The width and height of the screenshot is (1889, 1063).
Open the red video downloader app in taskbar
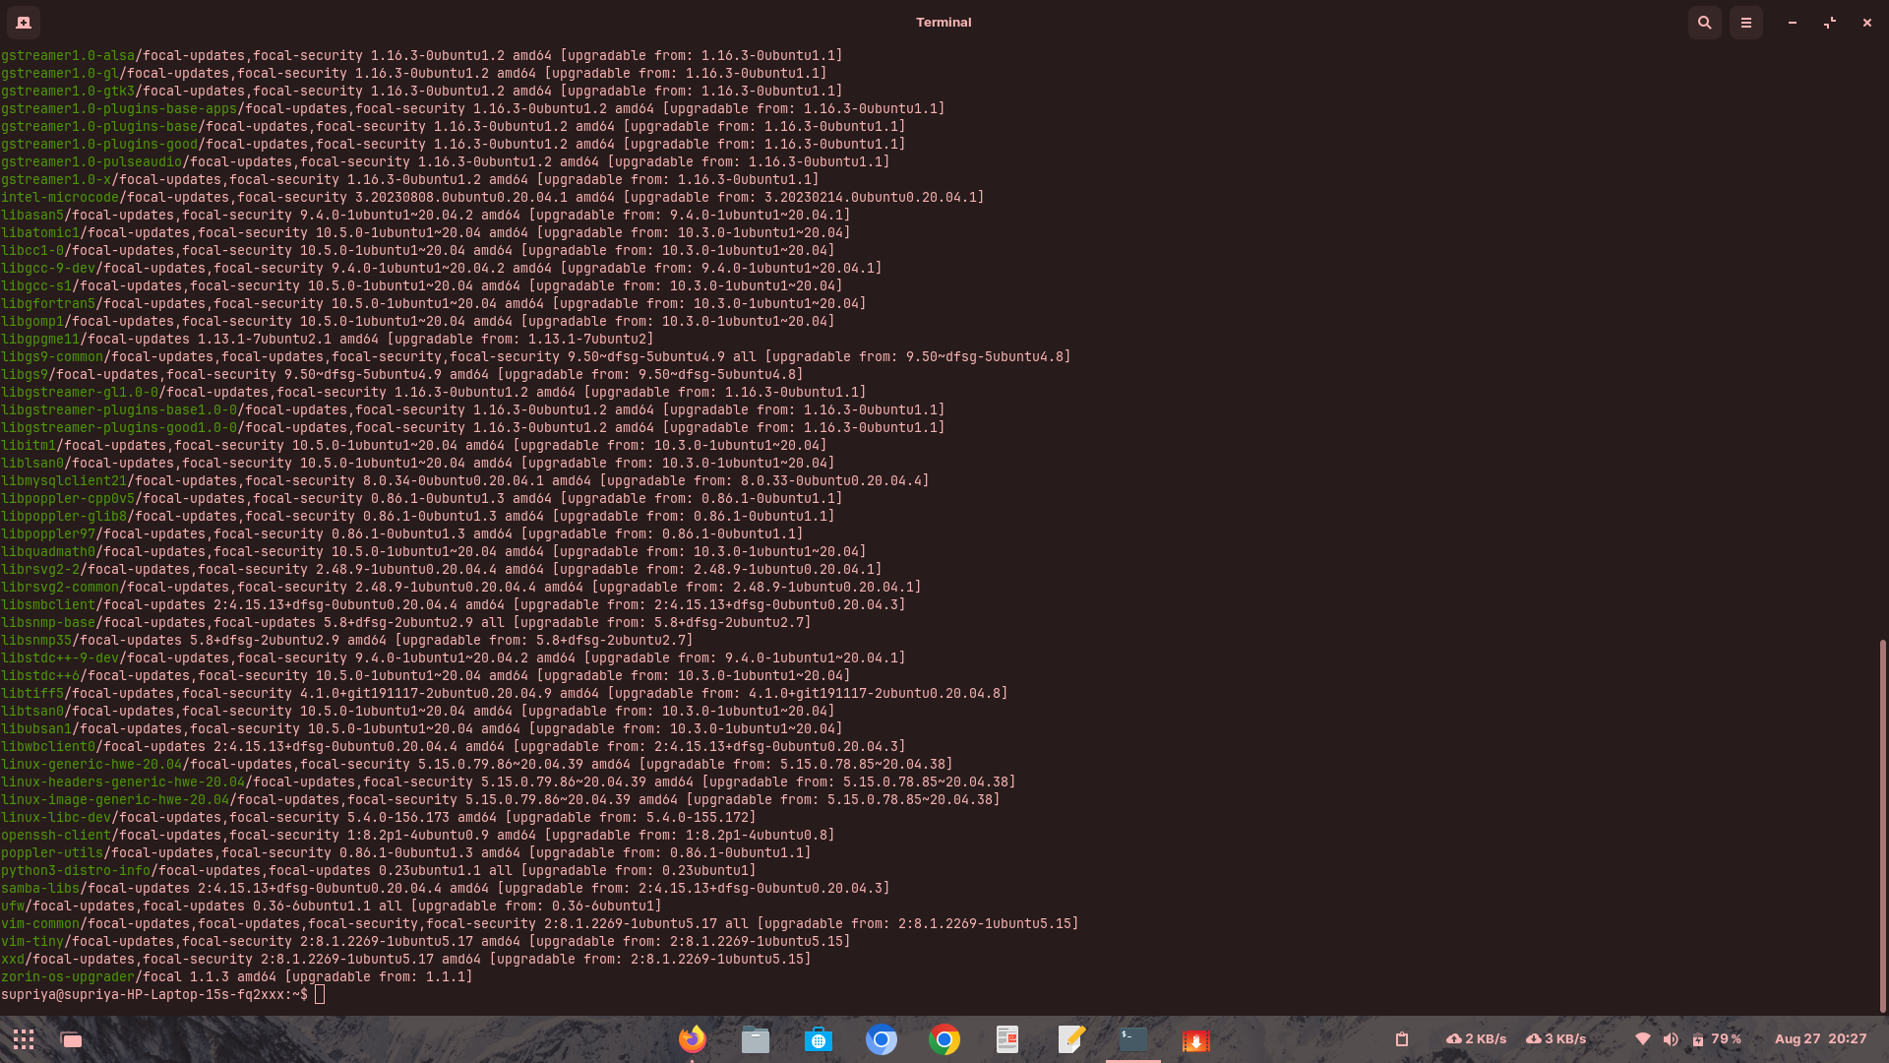1196,1039
